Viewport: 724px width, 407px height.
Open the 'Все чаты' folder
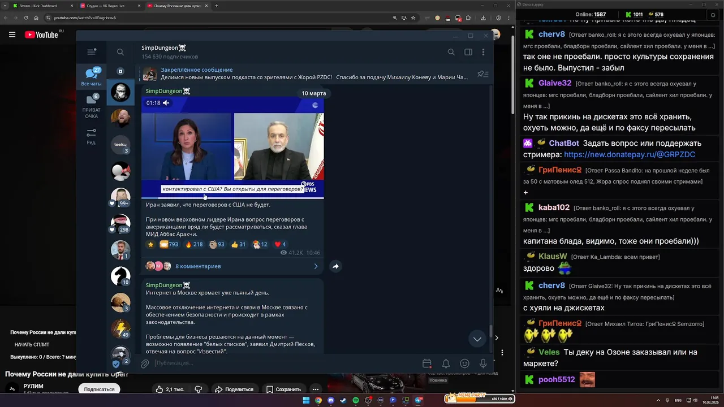tap(91, 77)
